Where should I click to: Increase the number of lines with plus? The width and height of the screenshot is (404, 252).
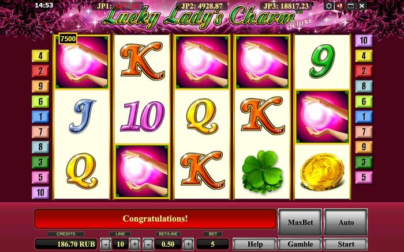click(134, 244)
